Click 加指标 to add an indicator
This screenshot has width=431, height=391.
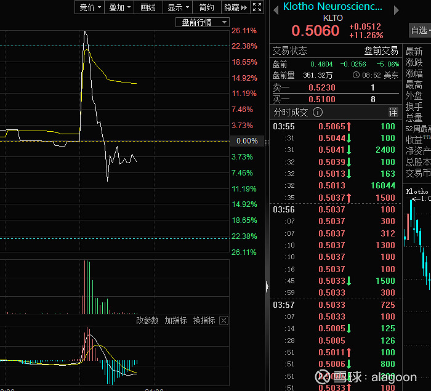tap(175, 320)
